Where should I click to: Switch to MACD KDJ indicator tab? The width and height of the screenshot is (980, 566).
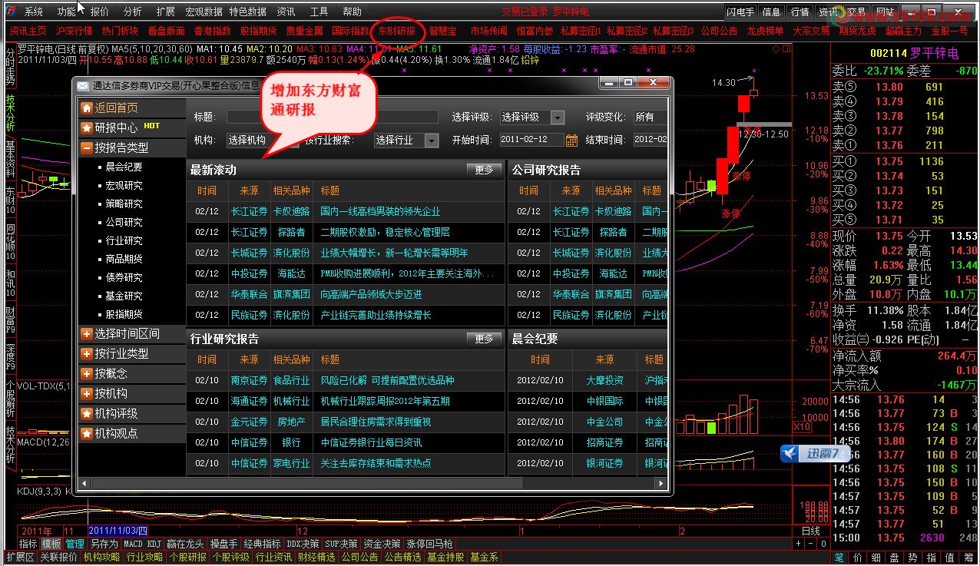point(143,544)
